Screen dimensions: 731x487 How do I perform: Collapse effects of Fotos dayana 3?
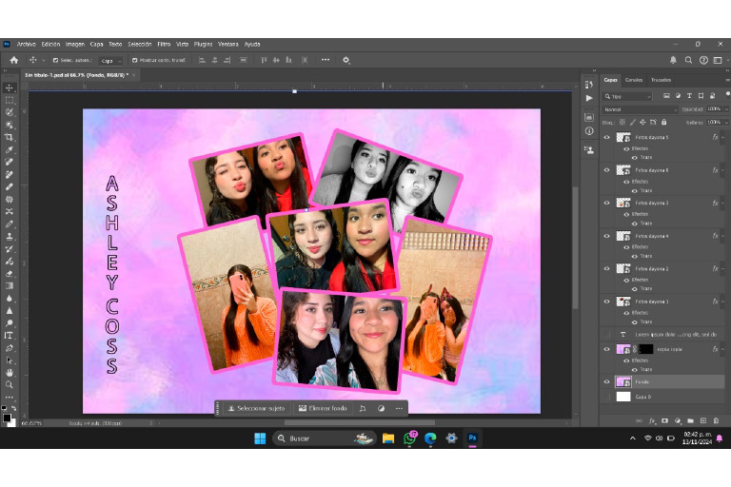[x=723, y=203]
